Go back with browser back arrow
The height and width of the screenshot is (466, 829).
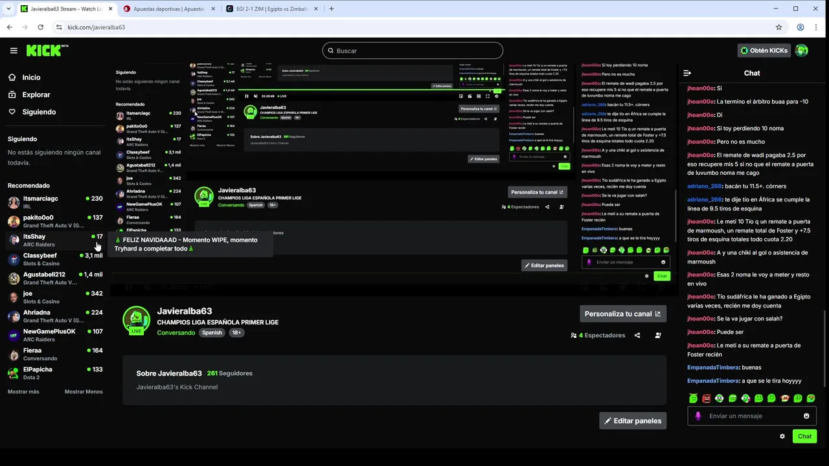coord(9,27)
